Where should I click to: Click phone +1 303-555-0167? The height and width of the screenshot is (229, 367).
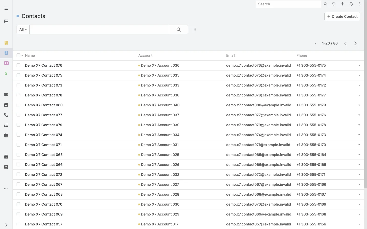click(311, 194)
